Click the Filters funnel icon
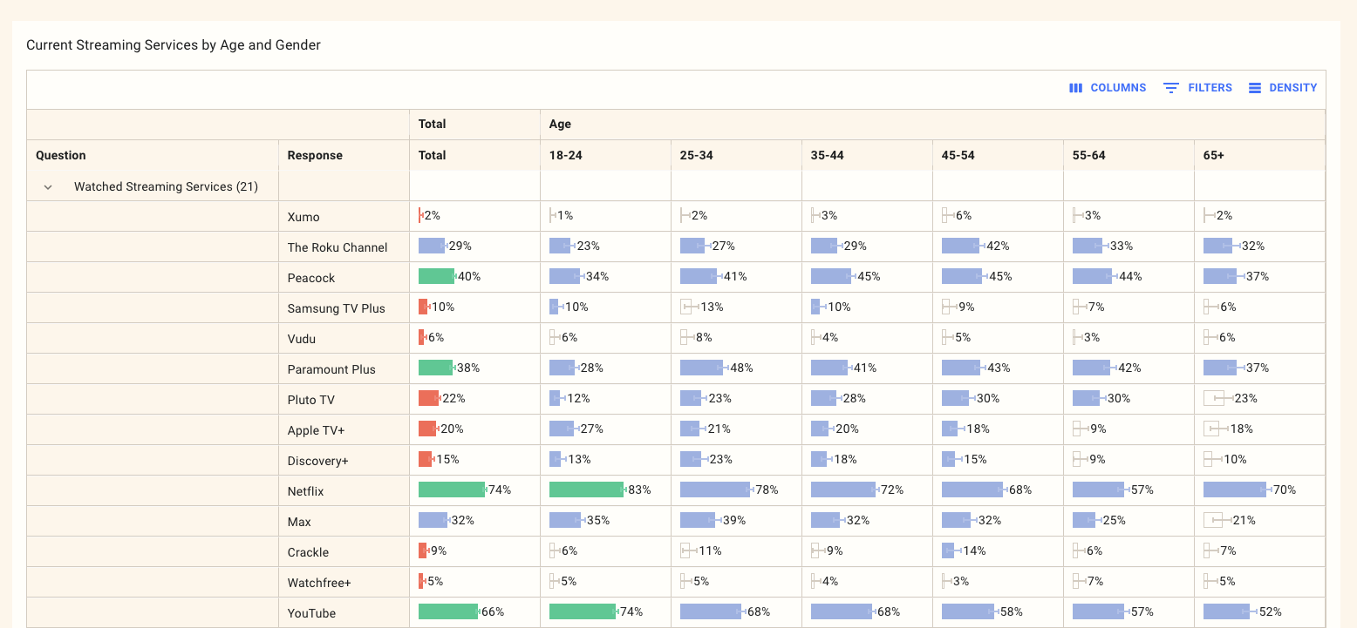 pos(1171,88)
